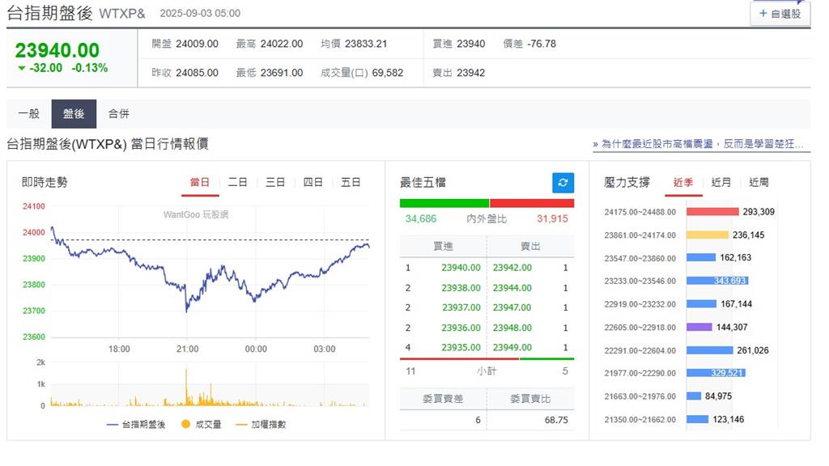Select 近周 in 壓力支撐 panel
The width and height of the screenshot is (829, 466).
759,182
